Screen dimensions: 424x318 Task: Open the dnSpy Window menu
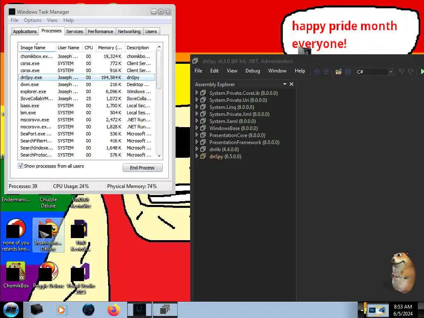(277, 70)
